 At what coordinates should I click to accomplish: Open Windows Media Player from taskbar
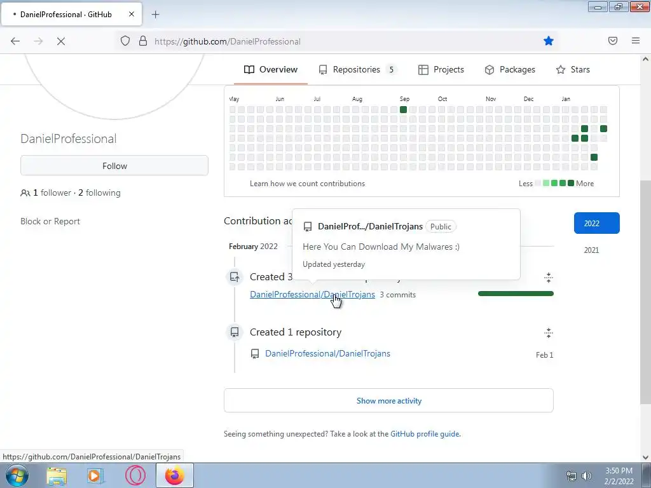(x=95, y=476)
